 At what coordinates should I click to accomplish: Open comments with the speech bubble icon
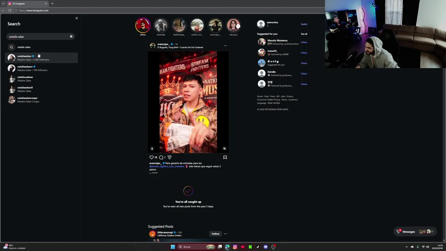161,157
